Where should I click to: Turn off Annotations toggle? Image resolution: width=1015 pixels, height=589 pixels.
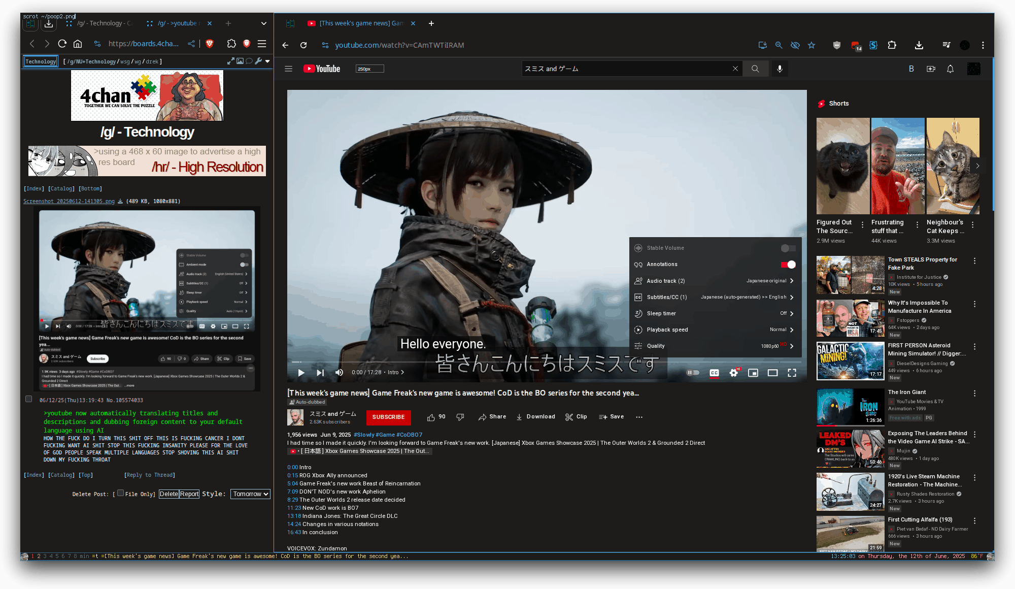point(788,265)
